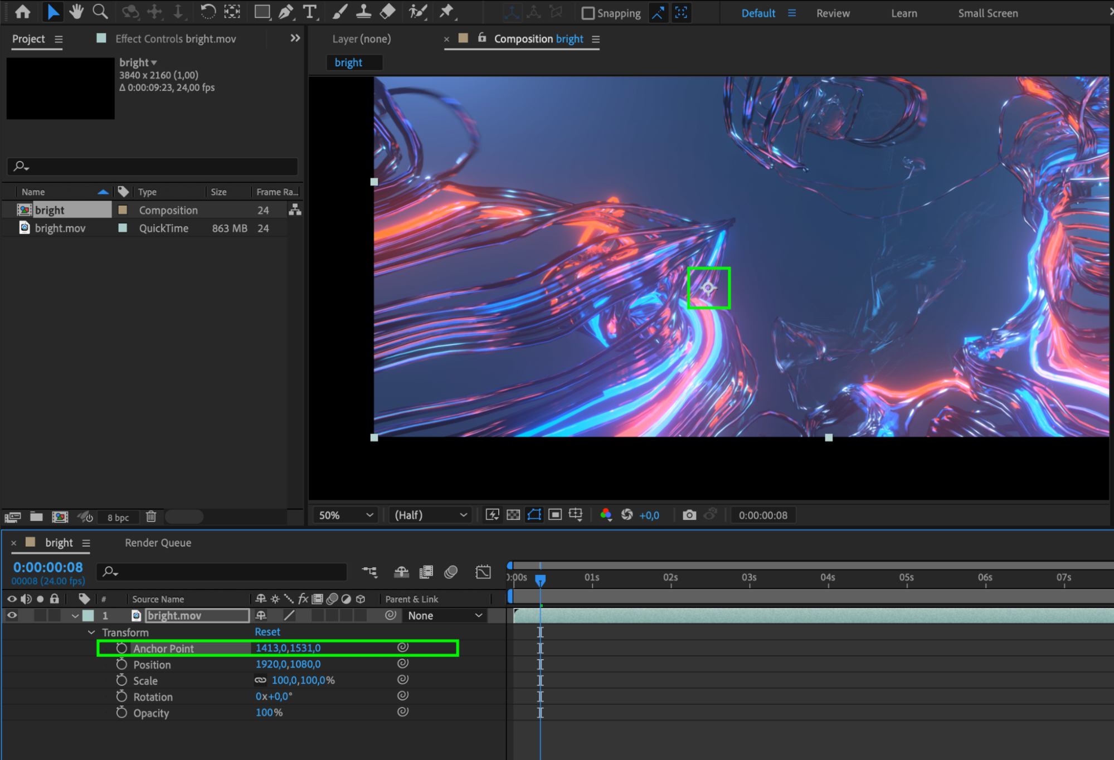
Task: Expand the Transform properties group
Action: pos(91,631)
